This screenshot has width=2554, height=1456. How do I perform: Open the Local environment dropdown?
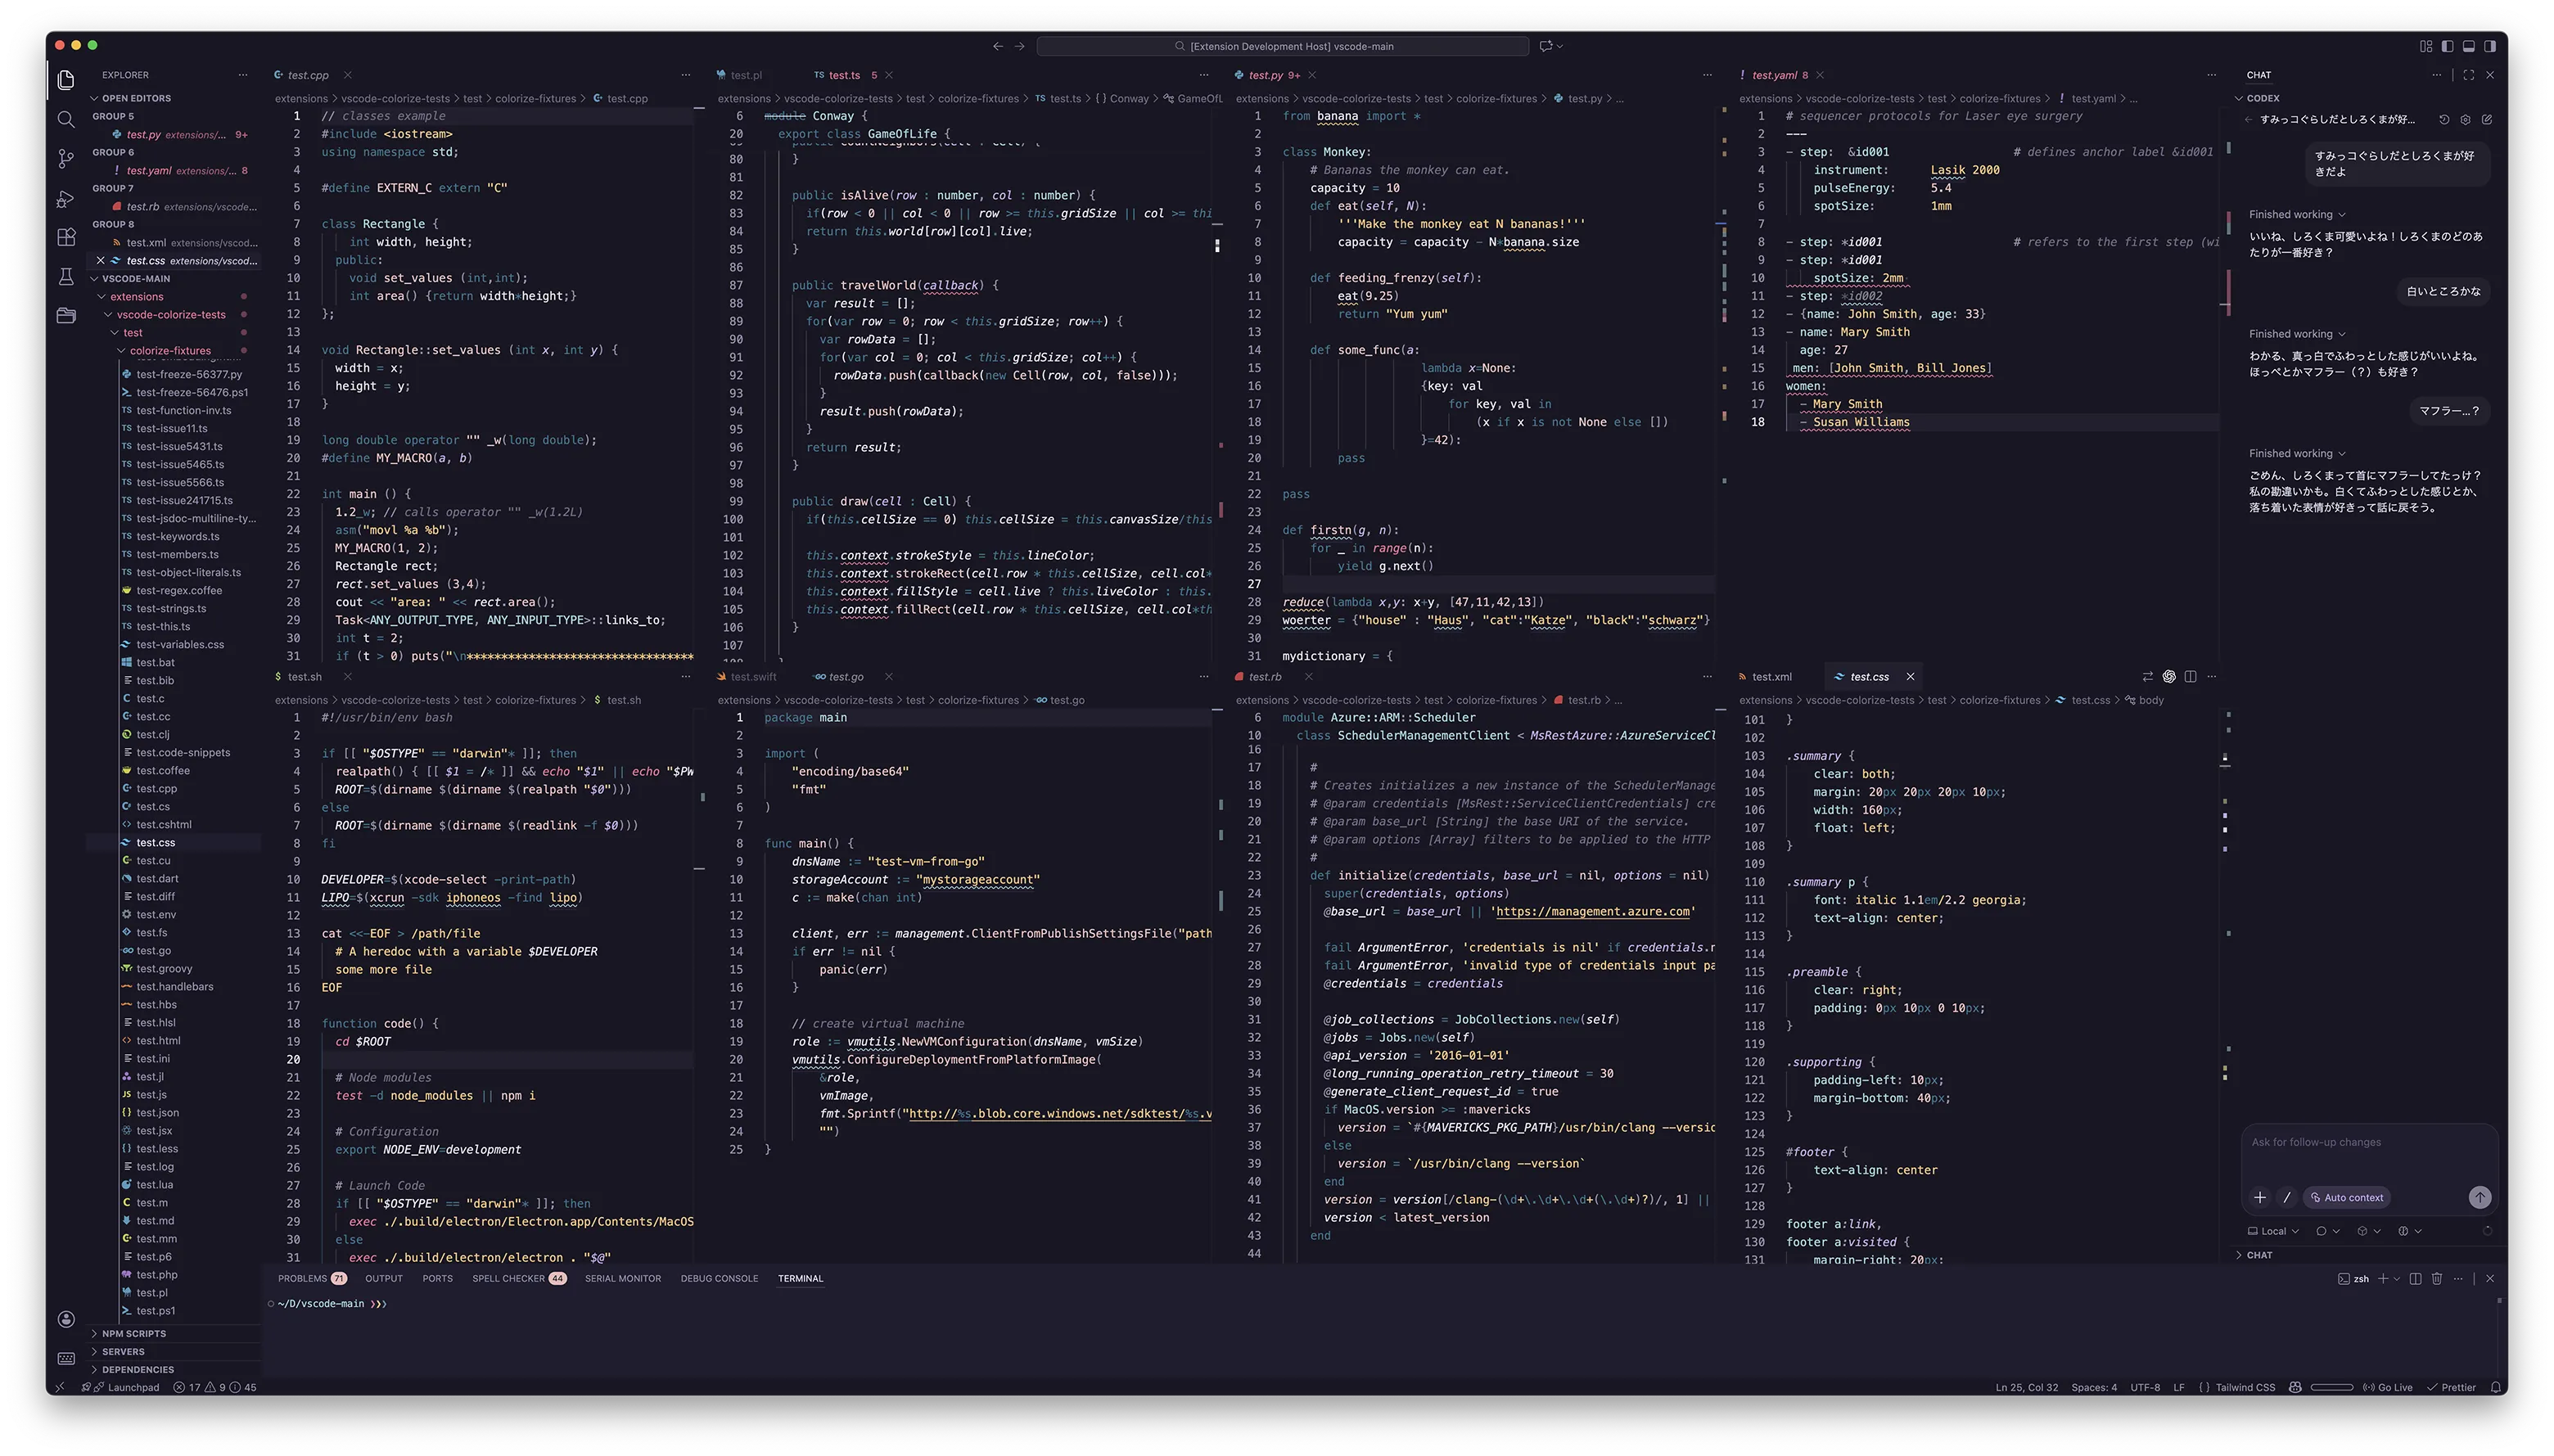2273,1232
